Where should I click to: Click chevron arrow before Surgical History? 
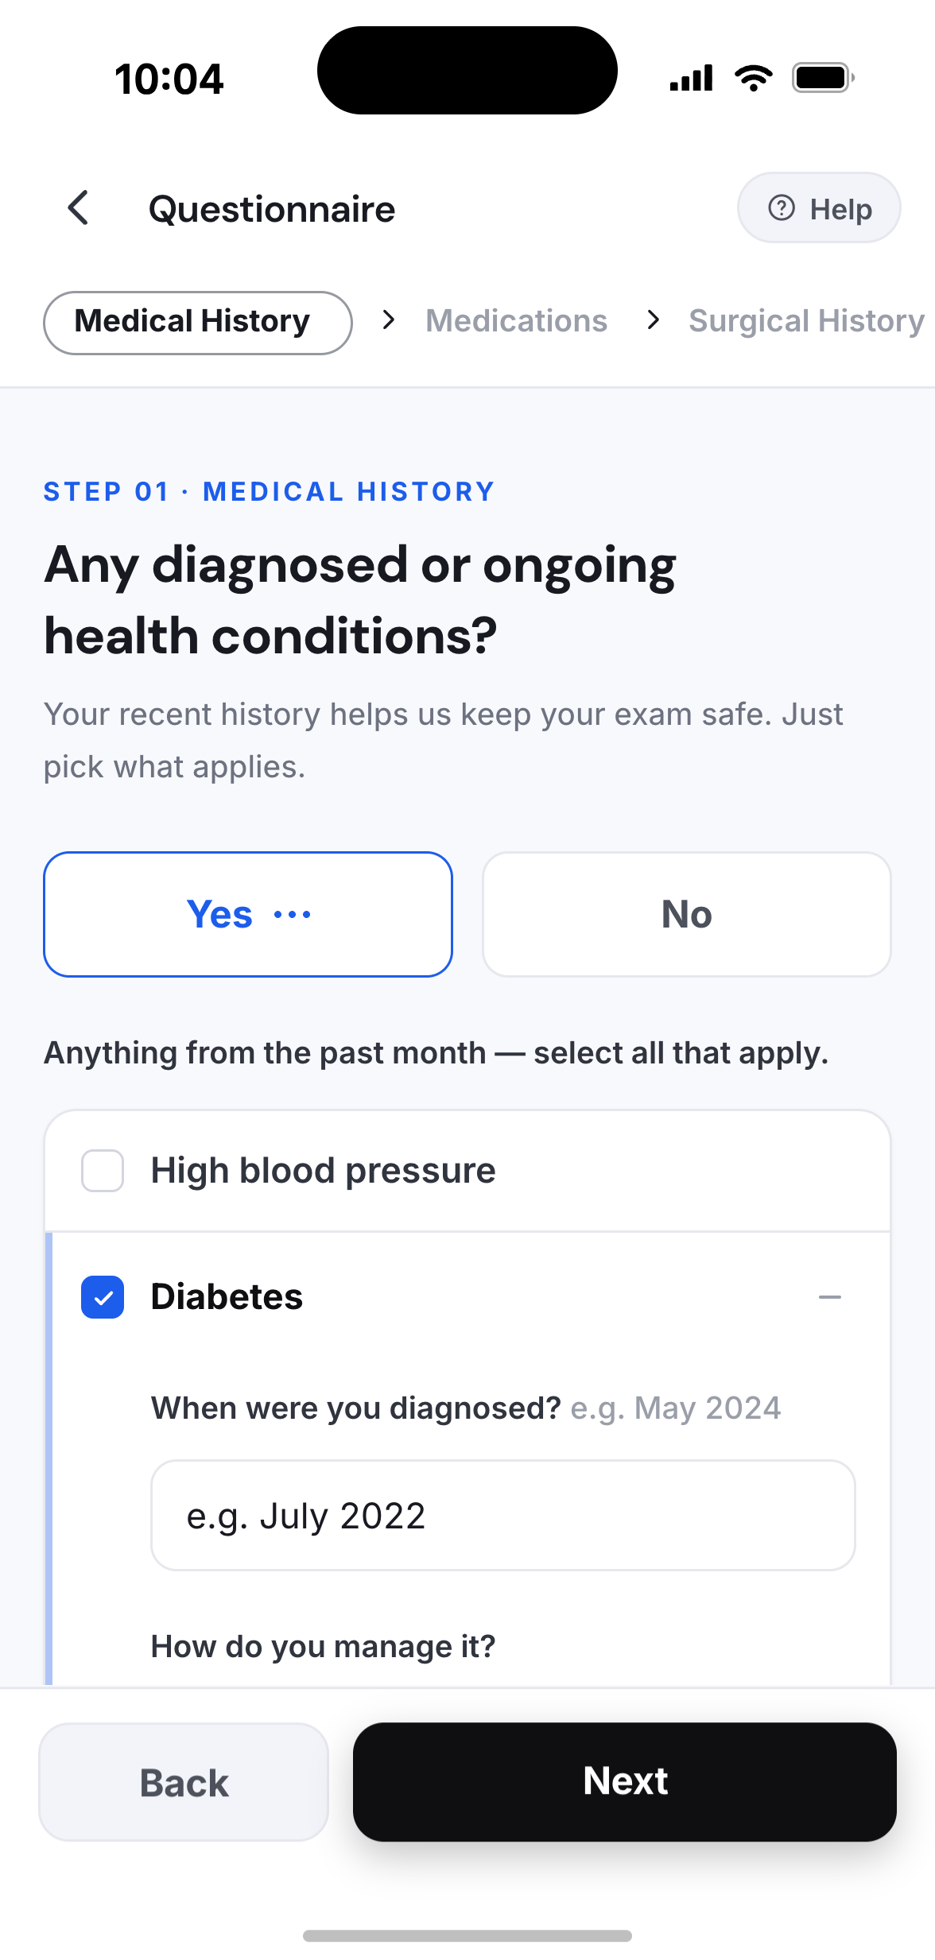654,320
